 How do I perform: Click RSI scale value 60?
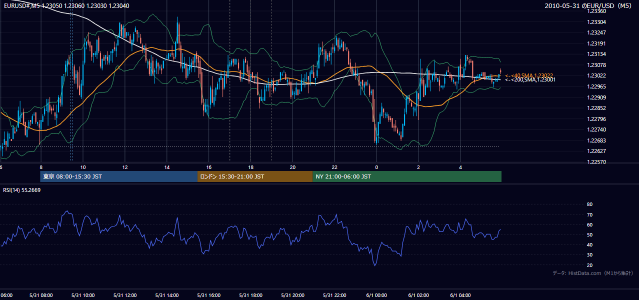[589, 224]
